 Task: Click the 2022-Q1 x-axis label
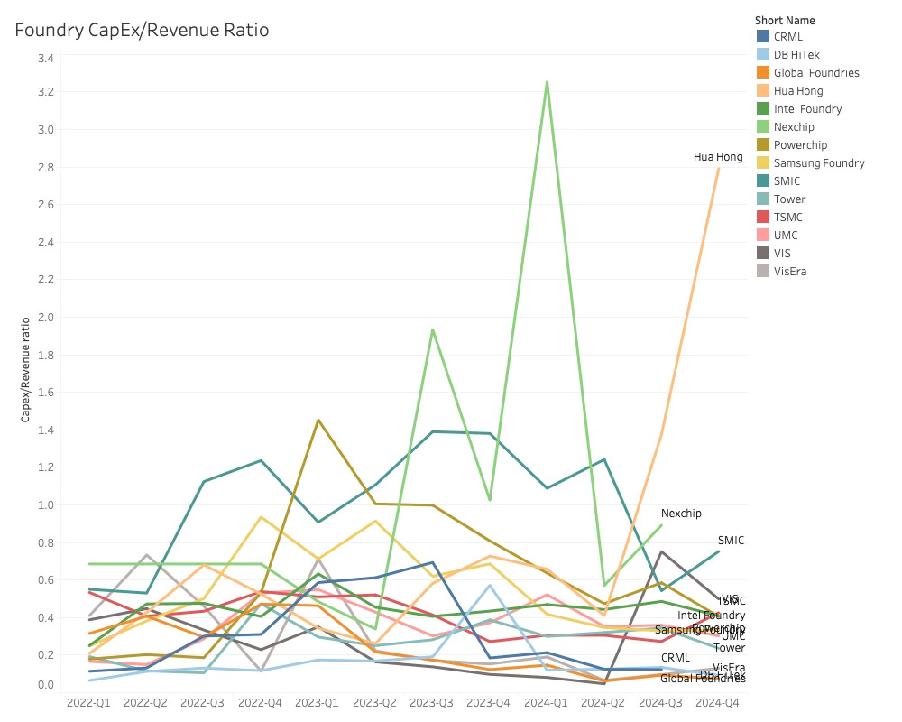point(88,703)
